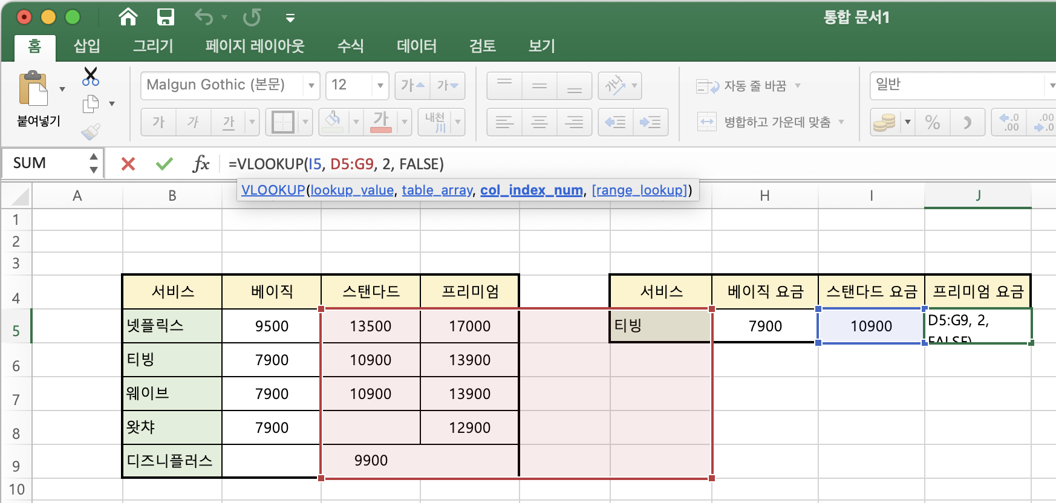Open the 데이터 tab
The height and width of the screenshot is (503, 1056).
(x=417, y=46)
